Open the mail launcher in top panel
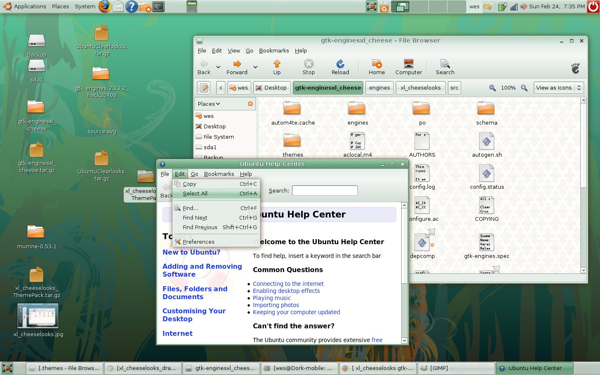 tap(118, 6)
